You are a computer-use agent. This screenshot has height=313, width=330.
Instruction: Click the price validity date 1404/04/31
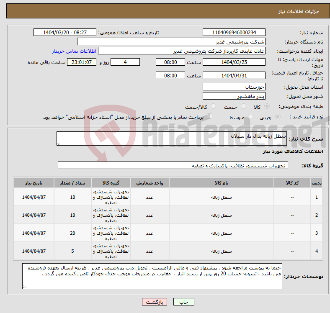click(x=234, y=75)
